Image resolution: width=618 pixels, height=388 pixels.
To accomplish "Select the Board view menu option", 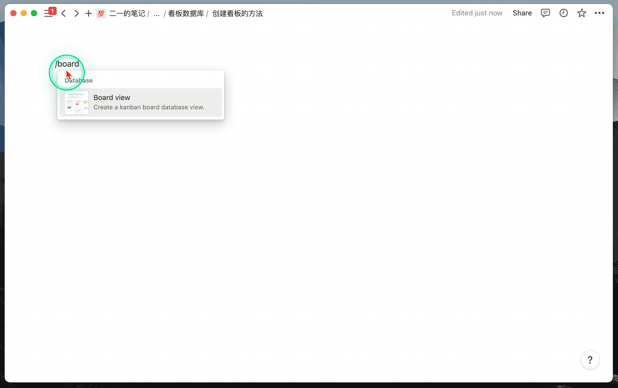I will click(141, 102).
